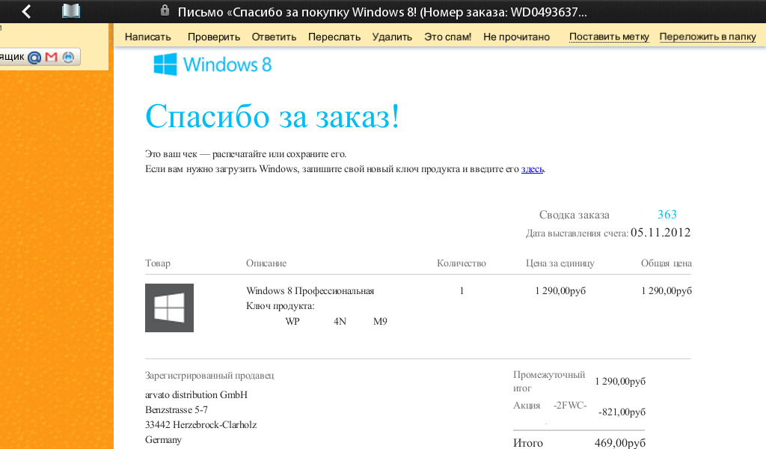Image resolution: width=766 pixels, height=449 pixels.
Task: Click the Gmail M icon
Action: (51, 57)
